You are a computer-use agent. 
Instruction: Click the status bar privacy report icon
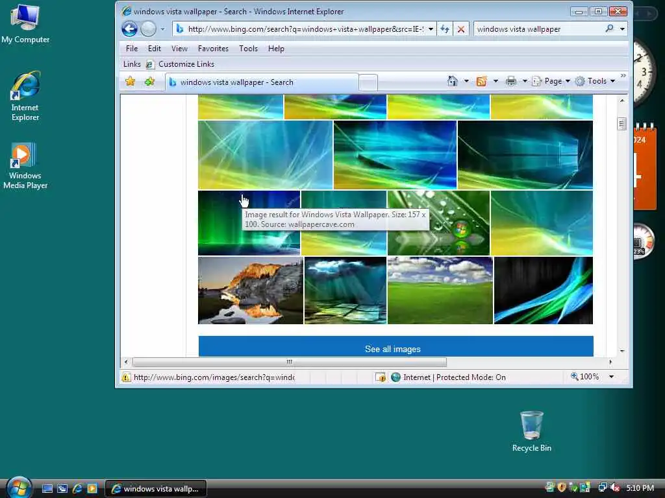[381, 377]
